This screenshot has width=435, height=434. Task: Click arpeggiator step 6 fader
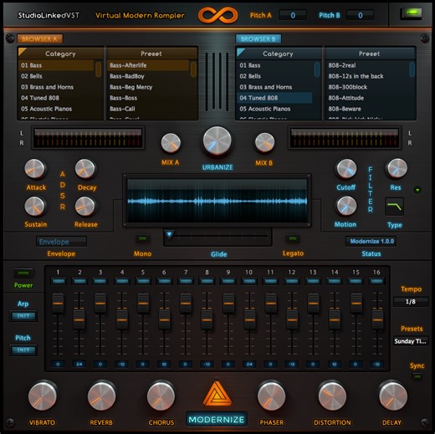click(164, 319)
